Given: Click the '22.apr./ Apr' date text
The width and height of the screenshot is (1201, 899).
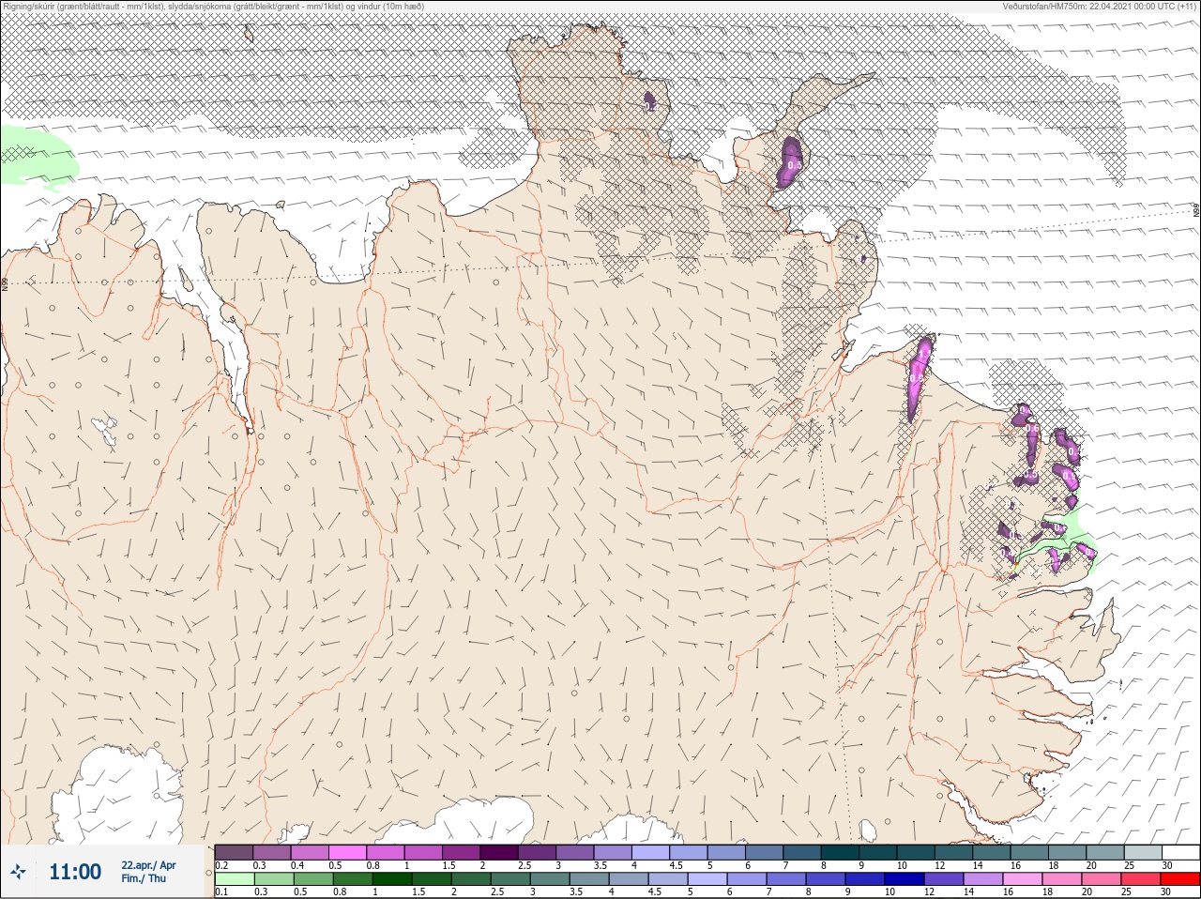Looking at the screenshot, I should click(148, 865).
